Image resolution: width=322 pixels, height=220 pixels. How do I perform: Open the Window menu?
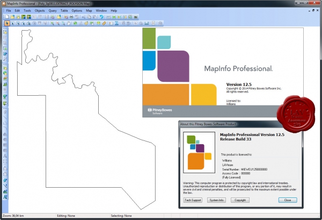pos(101,11)
